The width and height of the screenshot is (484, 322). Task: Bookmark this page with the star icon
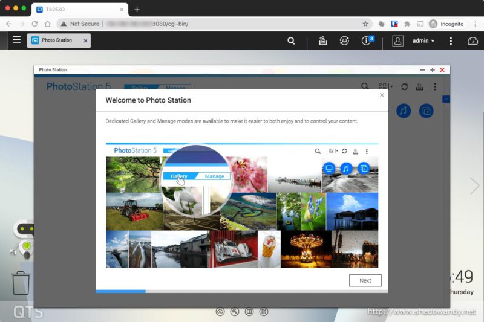pyautogui.click(x=365, y=24)
